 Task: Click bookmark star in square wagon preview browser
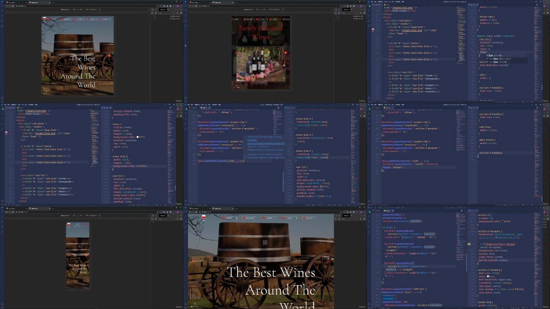click(158, 6)
